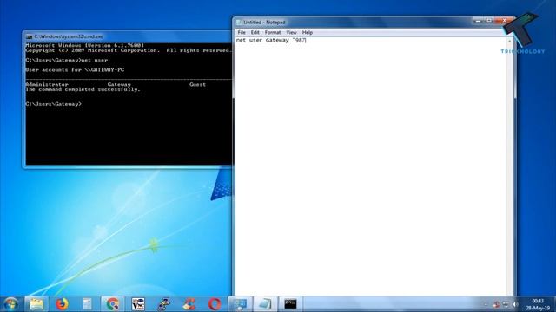Click 'Guest' in the cmd window

click(197, 85)
